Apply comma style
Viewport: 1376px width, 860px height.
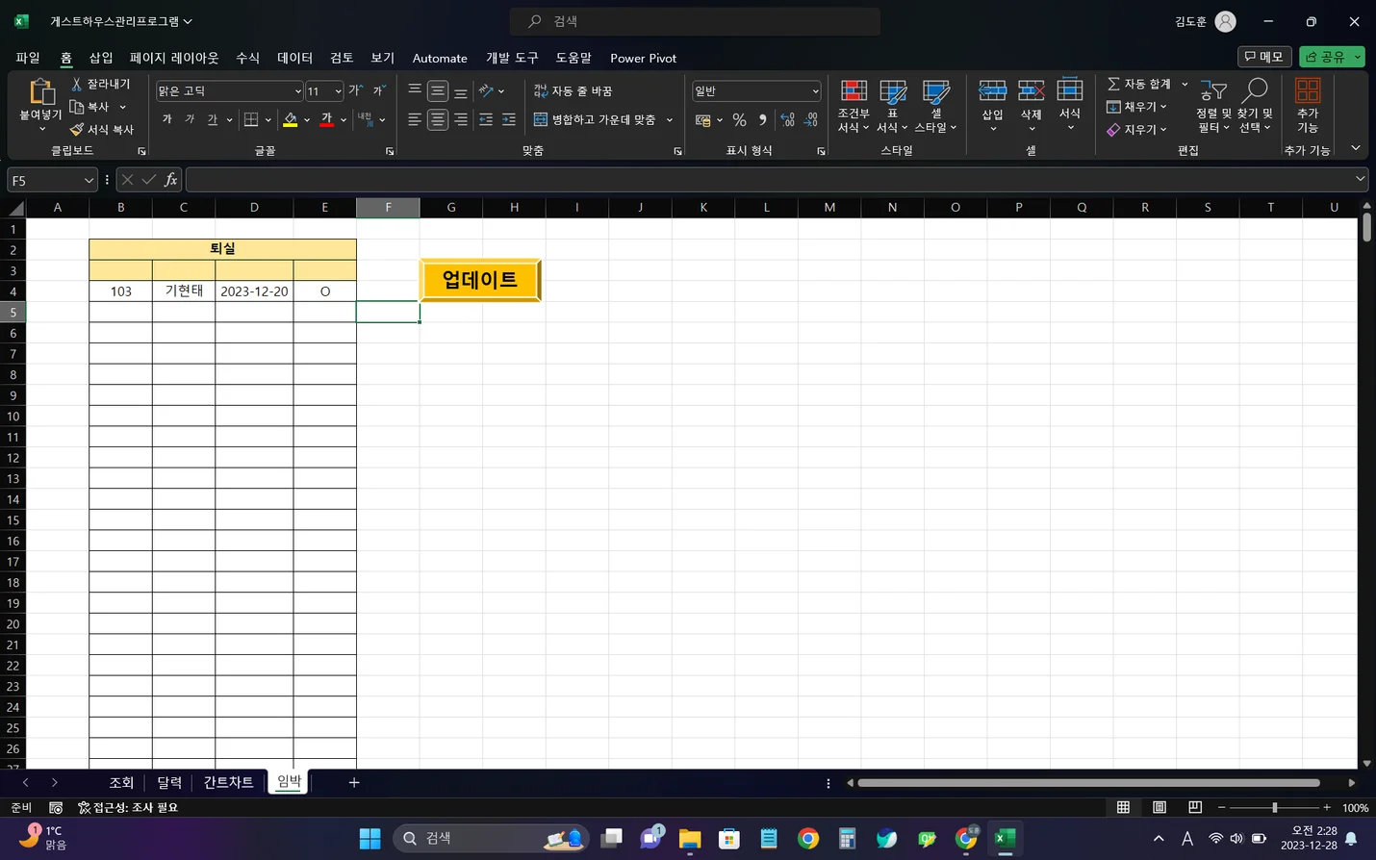coord(763,120)
